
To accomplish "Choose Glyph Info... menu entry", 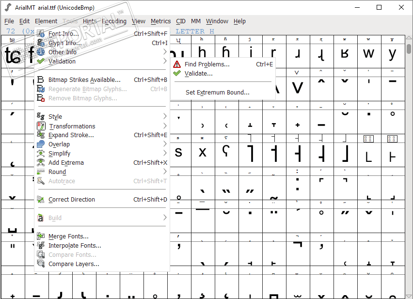I will coord(102,43).
